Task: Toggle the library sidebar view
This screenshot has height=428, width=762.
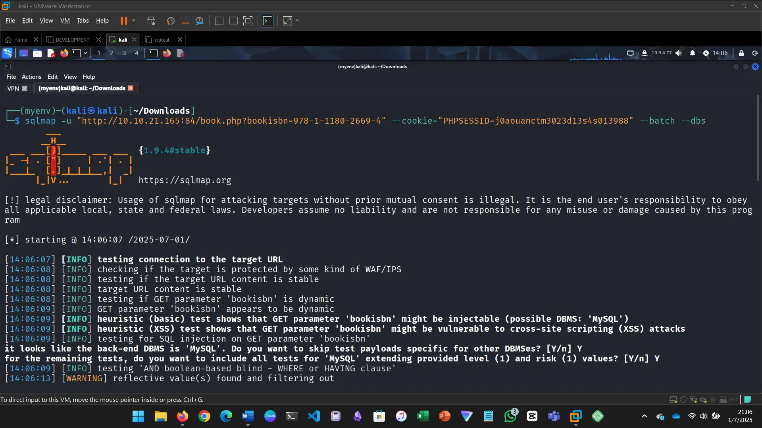Action: tap(219, 21)
